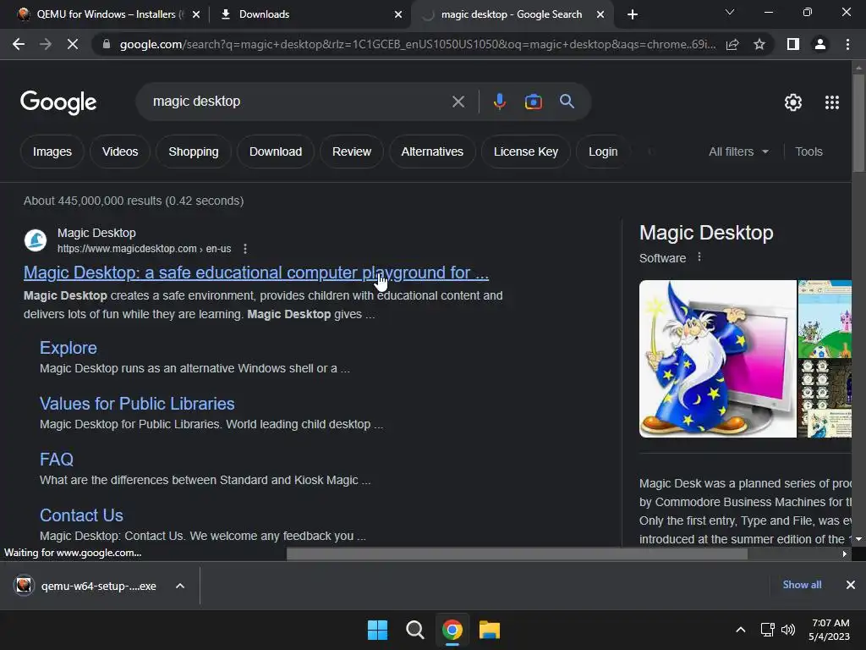
Task: View site information lock icon
Action: [107, 44]
